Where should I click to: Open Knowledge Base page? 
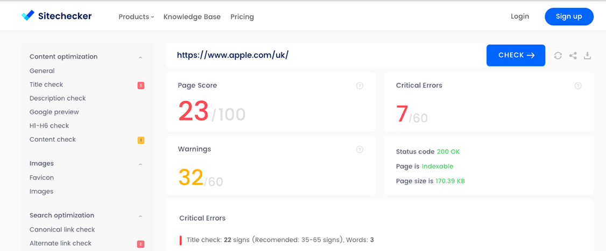192,17
